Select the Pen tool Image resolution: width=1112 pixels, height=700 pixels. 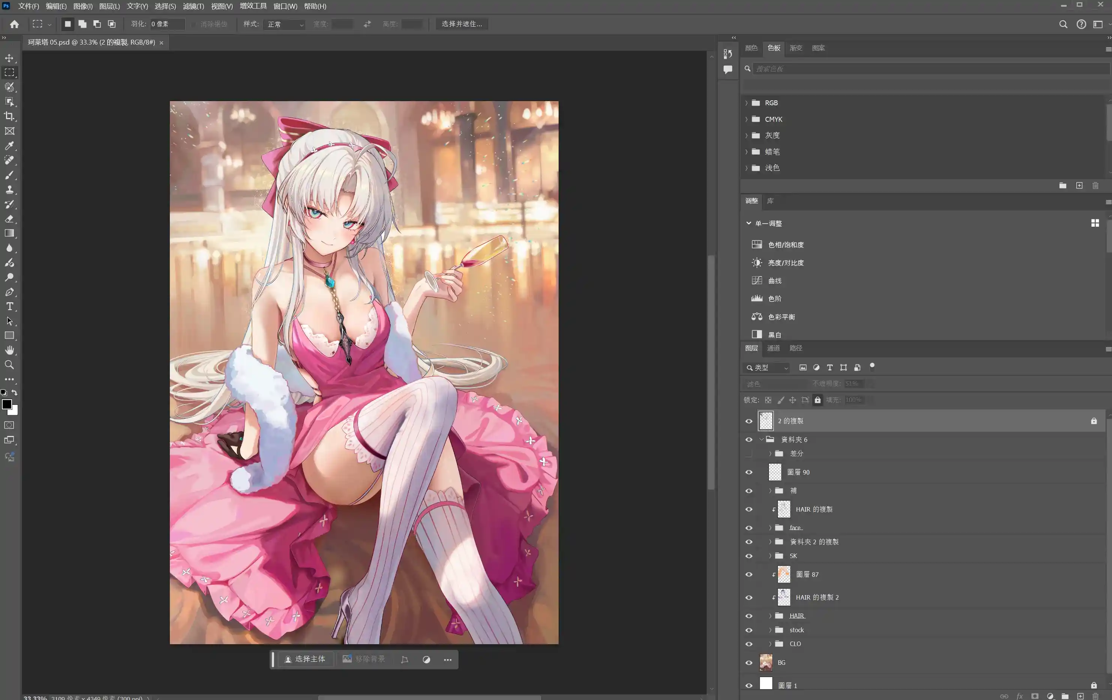[x=9, y=292]
